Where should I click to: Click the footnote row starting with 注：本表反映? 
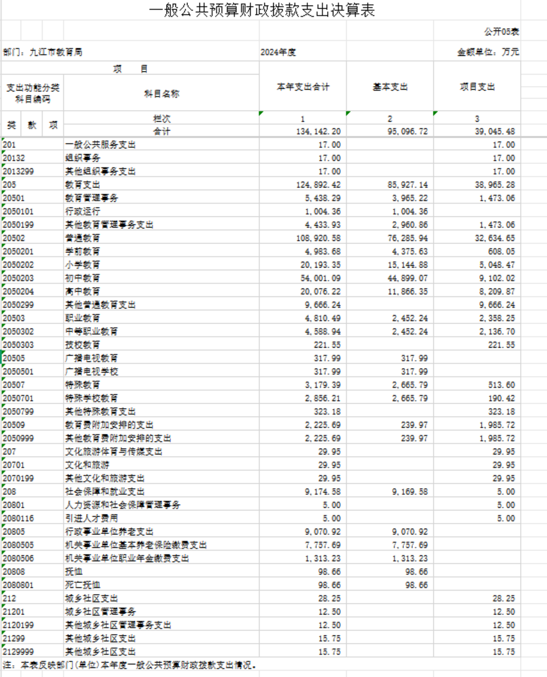pos(129,665)
